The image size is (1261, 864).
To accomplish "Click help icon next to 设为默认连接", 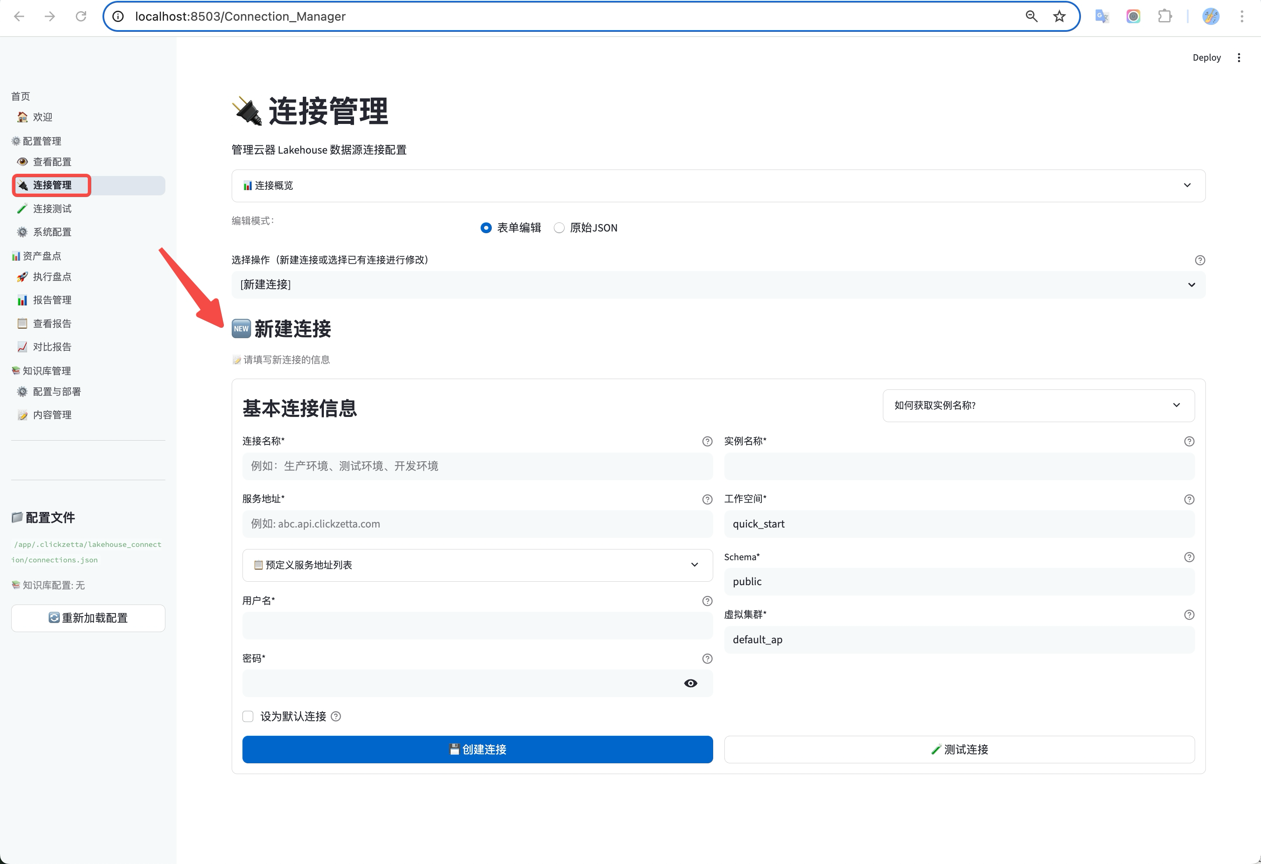I will (x=336, y=716).
